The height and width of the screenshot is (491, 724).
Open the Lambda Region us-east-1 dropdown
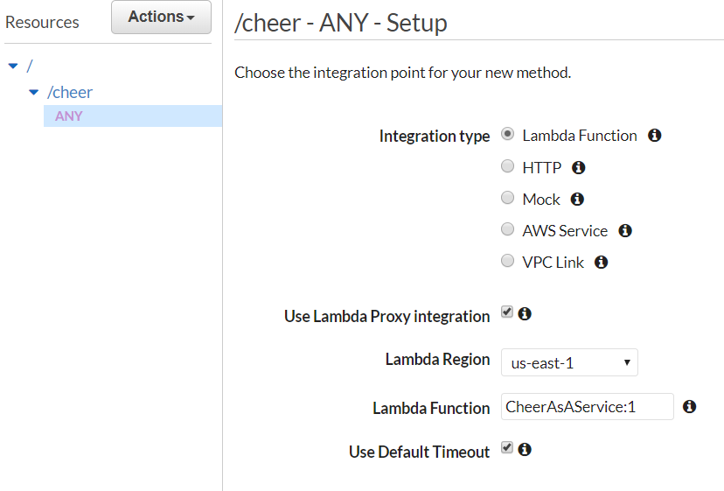pyautogui.click(x=569, y=362)
